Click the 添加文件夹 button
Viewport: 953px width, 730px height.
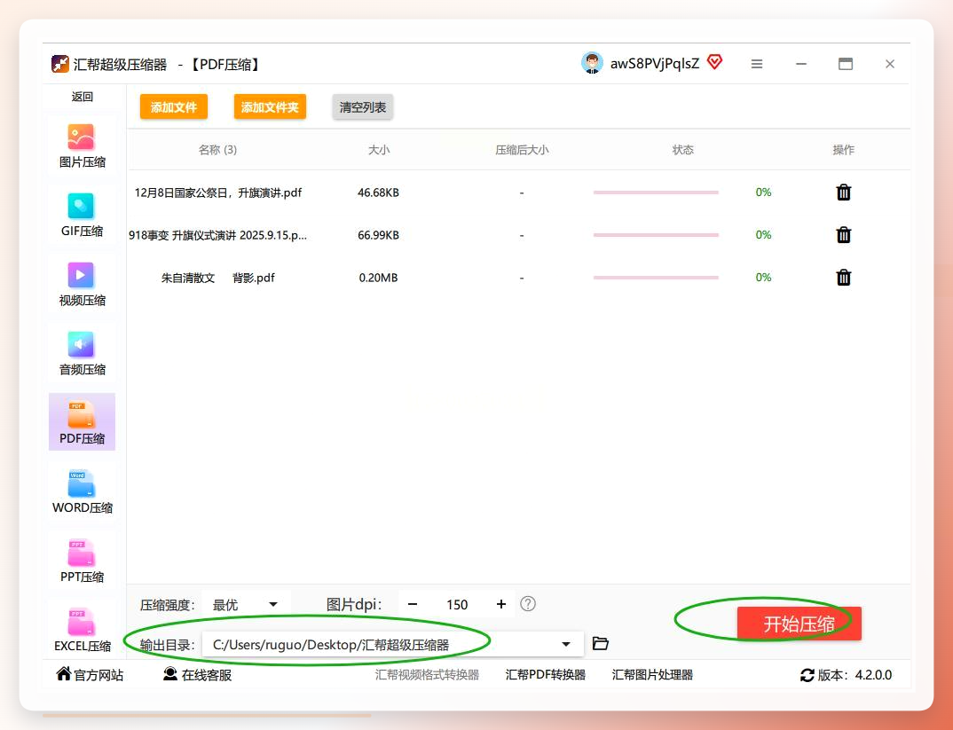click(270, 107)
